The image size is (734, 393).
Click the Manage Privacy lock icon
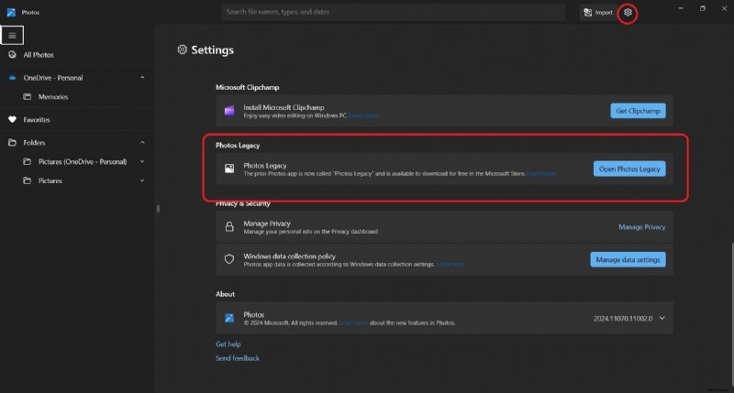pos(229,226)
